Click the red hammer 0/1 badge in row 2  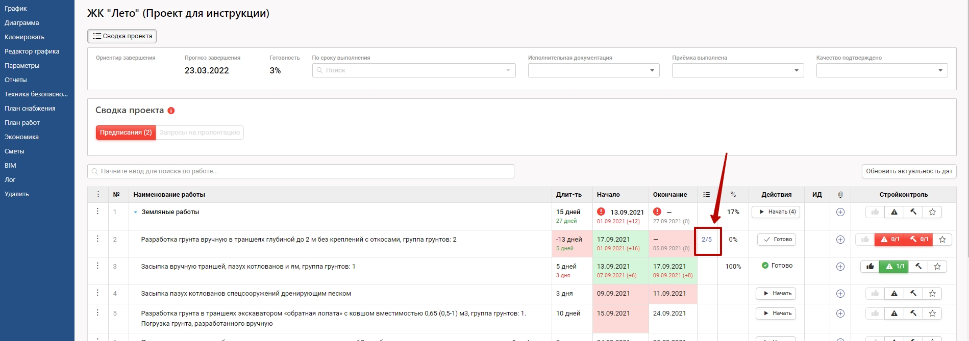919,239
